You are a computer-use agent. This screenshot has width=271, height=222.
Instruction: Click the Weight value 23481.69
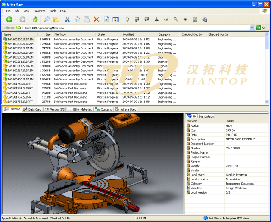pos(232,166)
